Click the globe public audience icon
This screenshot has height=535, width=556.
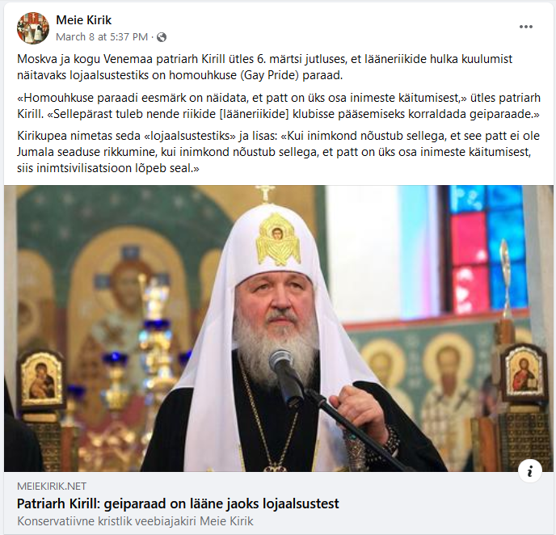[x=162, y=37]
